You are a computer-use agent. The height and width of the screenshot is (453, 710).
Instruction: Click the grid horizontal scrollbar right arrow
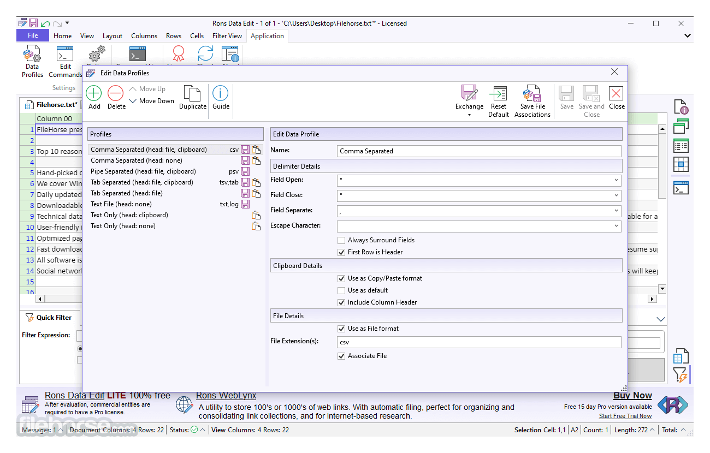(652, 299)
